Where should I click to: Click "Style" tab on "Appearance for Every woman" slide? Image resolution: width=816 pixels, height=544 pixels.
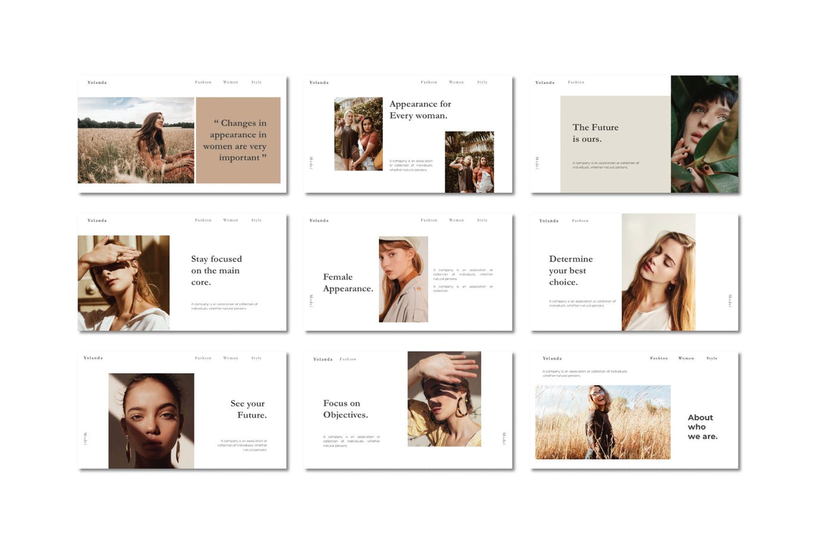tap(482, 82)
